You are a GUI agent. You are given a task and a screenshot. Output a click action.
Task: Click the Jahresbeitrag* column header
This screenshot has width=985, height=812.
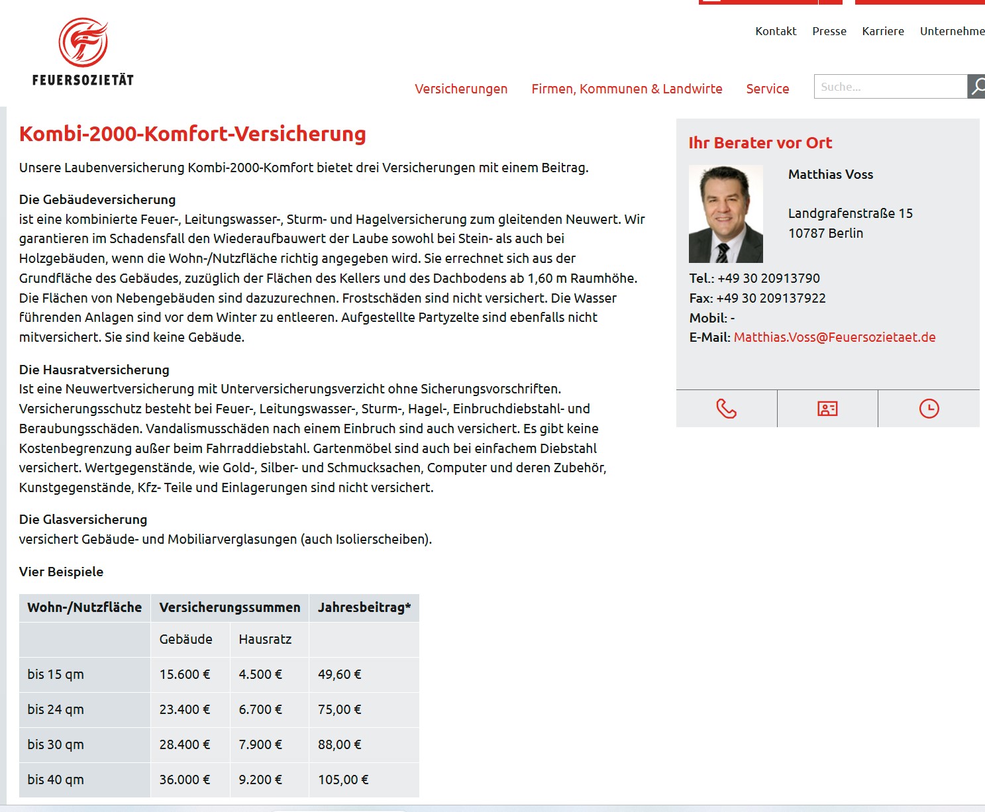(x=364, y=607)
